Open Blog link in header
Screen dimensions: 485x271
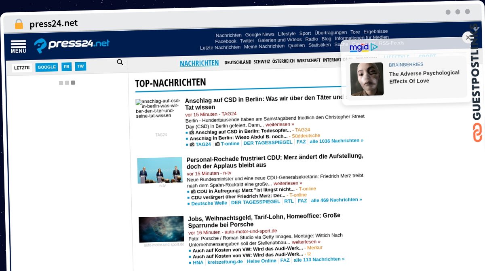[x=327, y=38]
